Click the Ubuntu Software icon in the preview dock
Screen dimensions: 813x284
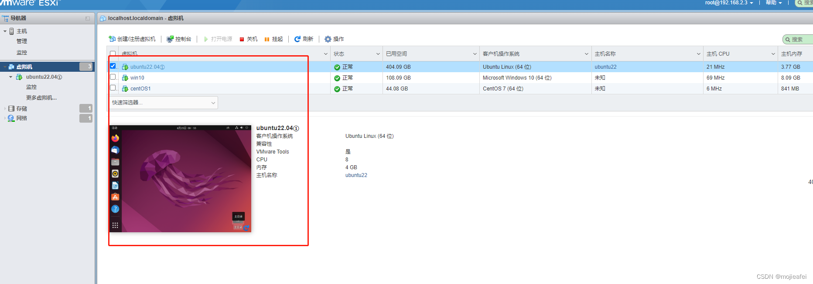pyautogui.click(x=115, y=197)
